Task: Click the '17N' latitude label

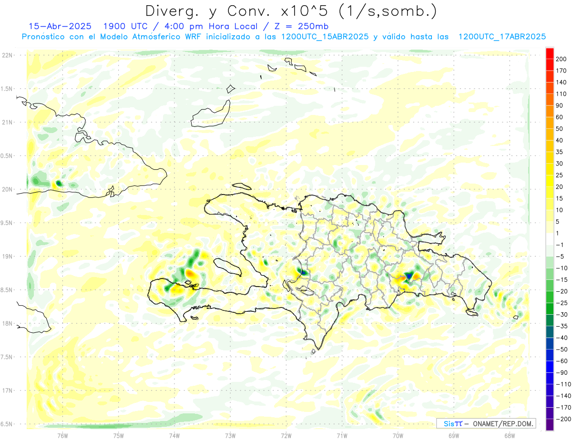Action: point(7,391)
